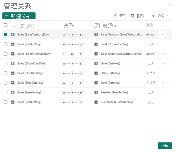Click the Customer (CustomerKey) cell
This screenshot has height=152, width=176.
(x=117, y=102)
